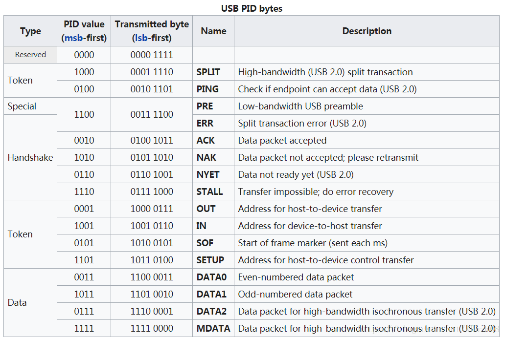Select PID value '1001' cell
Image resolution: width=505 pixels, height=339 pixels.
click(84, 226)
